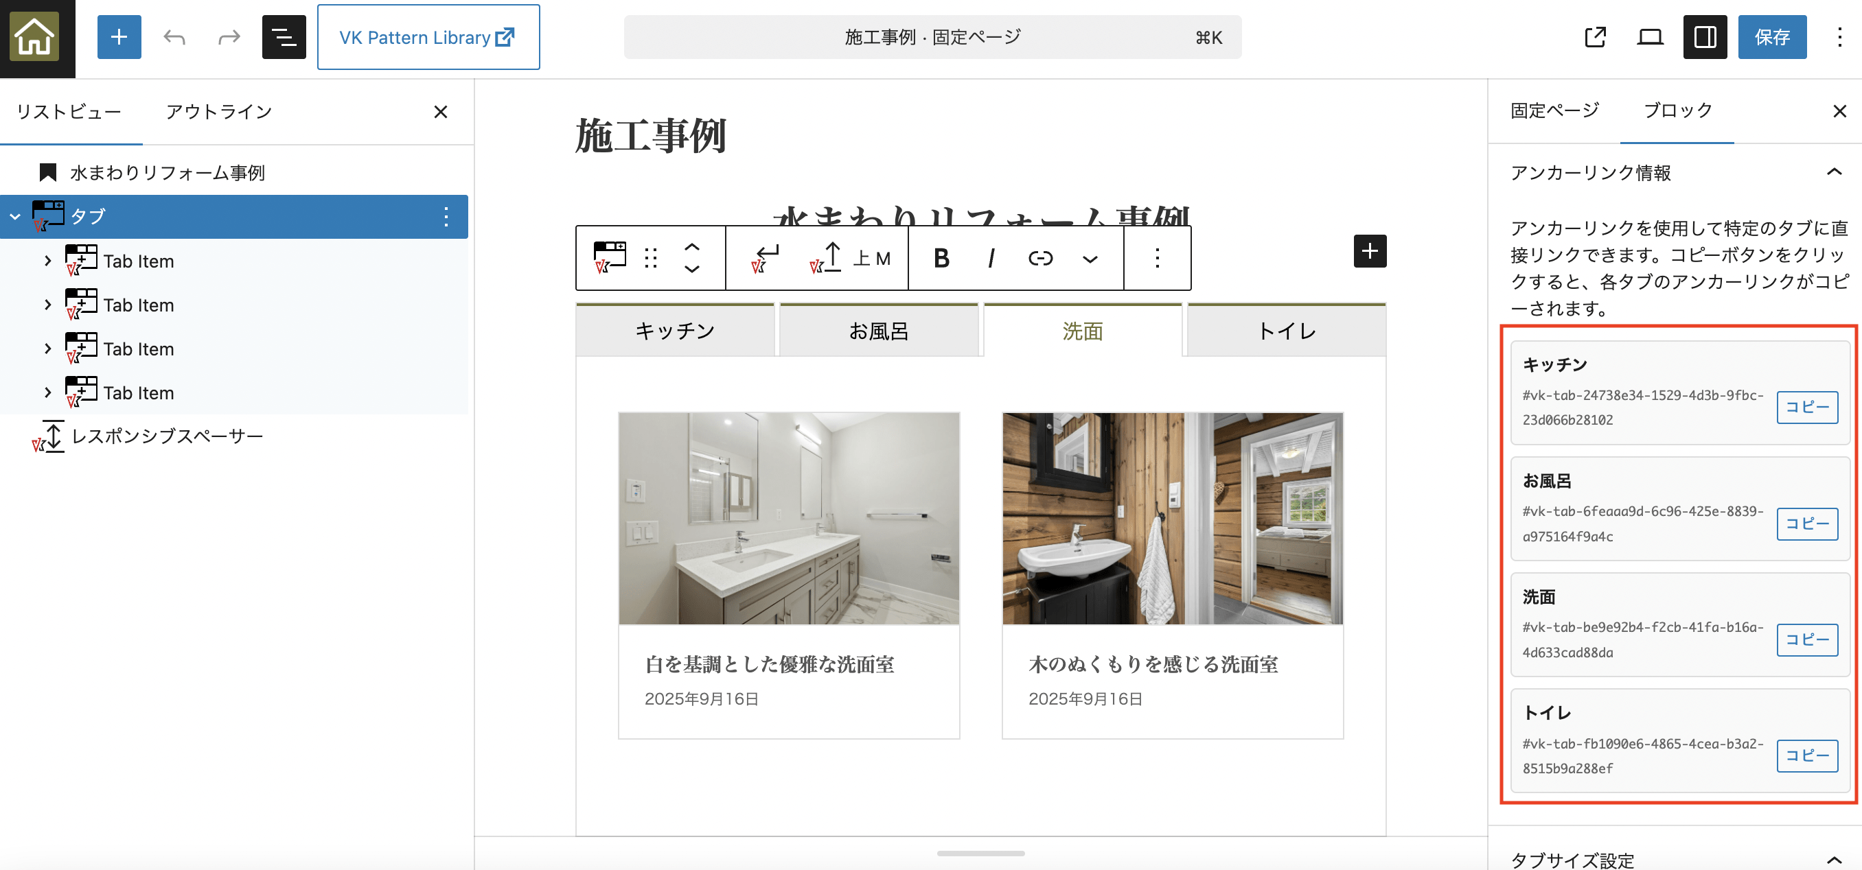Expand the first Tab Item in list
The image size is (1862, 870).
pos(47,261)
